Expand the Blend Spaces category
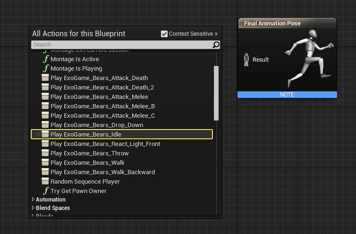356x234 pixels. coord(33,208)
